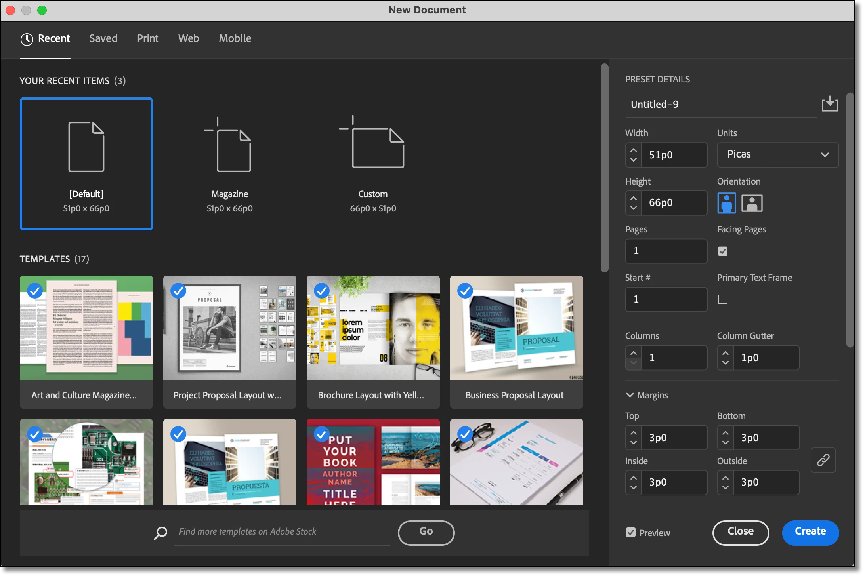The image size is (863, 575).
Task: Open the Business Proposal Layout template thumbnail
Action: (516, 328)
